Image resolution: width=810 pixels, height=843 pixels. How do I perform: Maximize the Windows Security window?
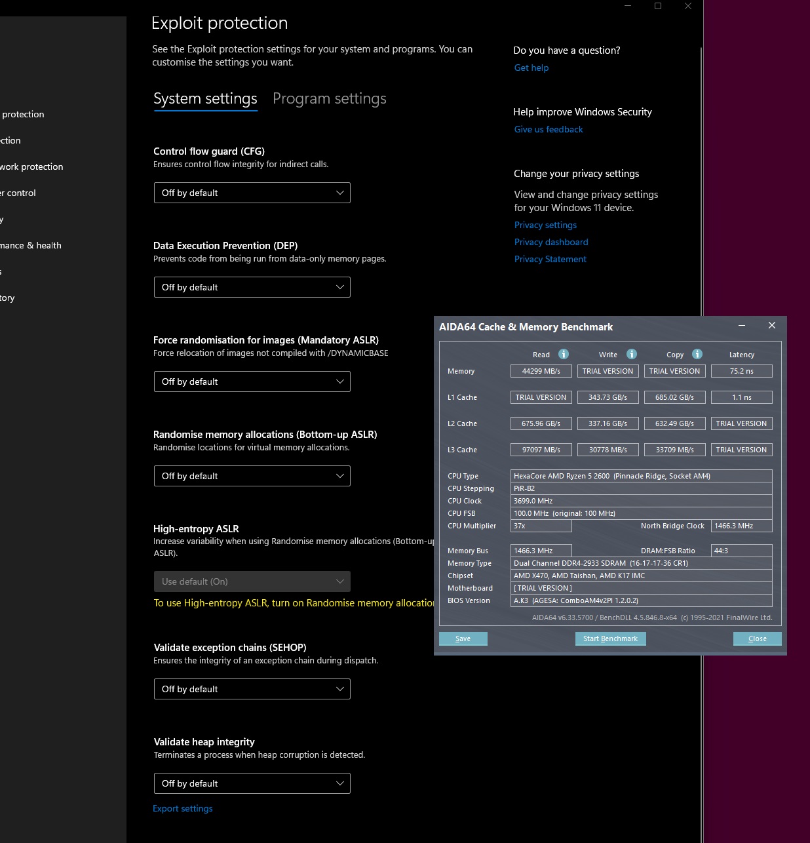click(x=658, y=6)
